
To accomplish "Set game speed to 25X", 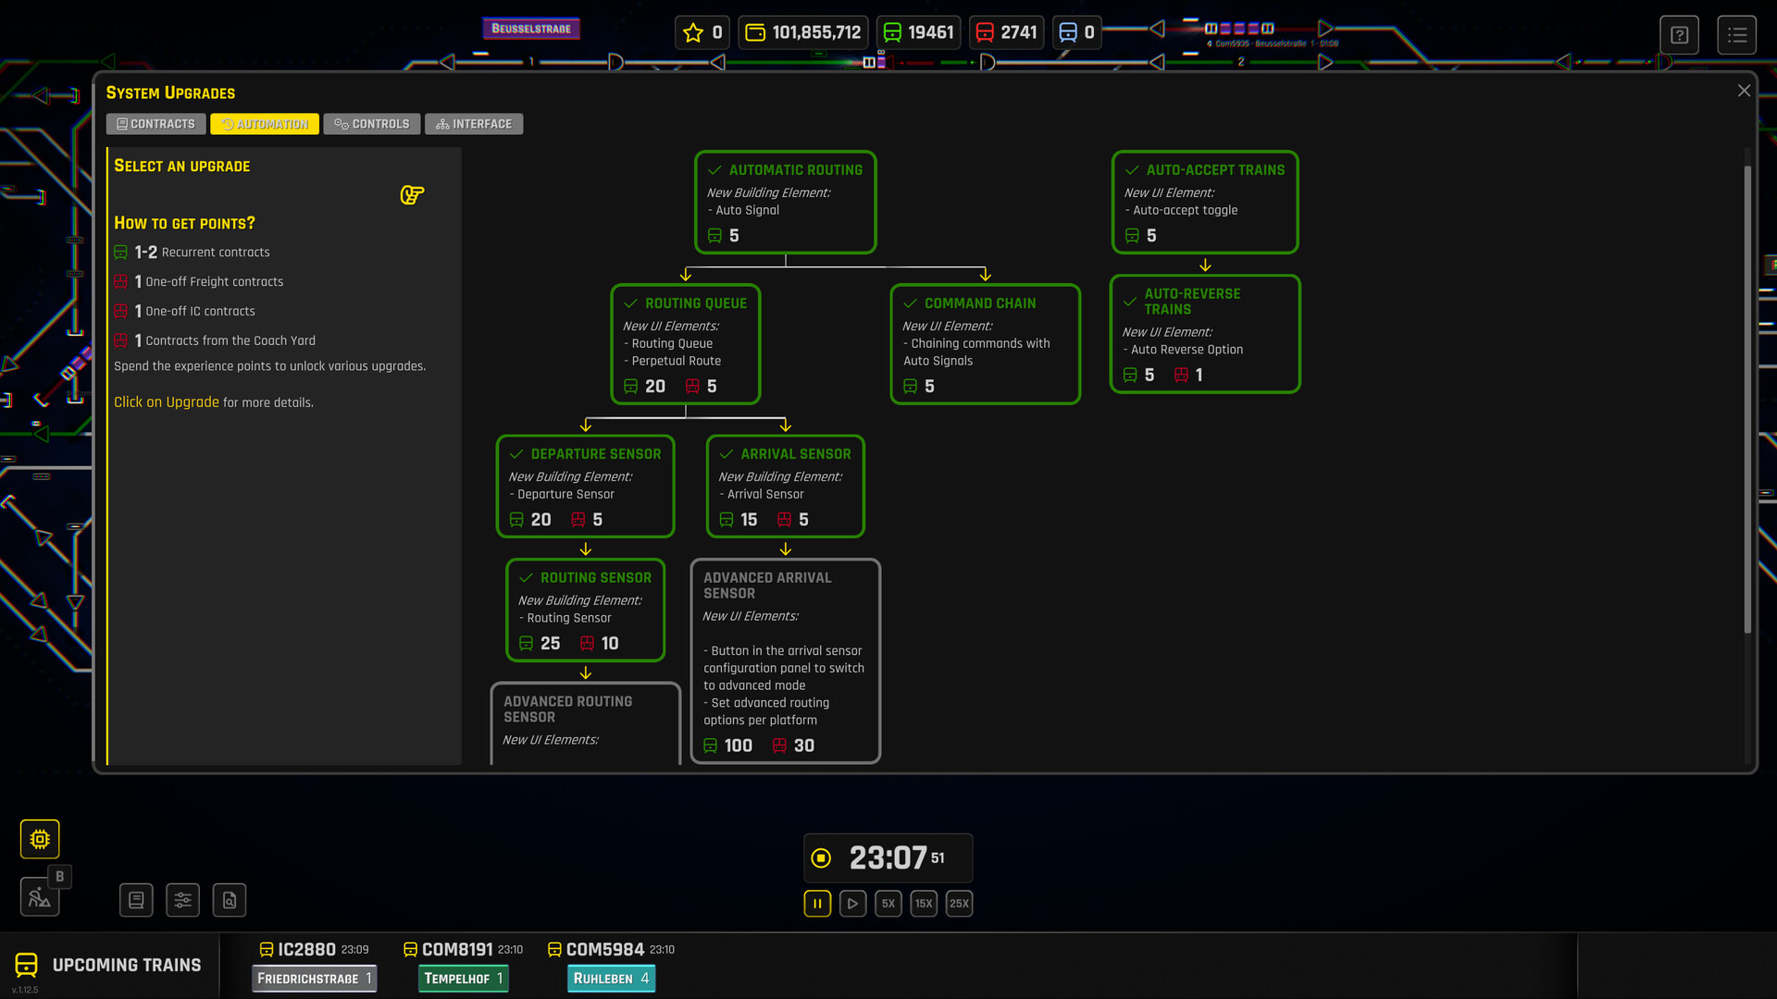I will pyautogui.click(x=959, y=904).
